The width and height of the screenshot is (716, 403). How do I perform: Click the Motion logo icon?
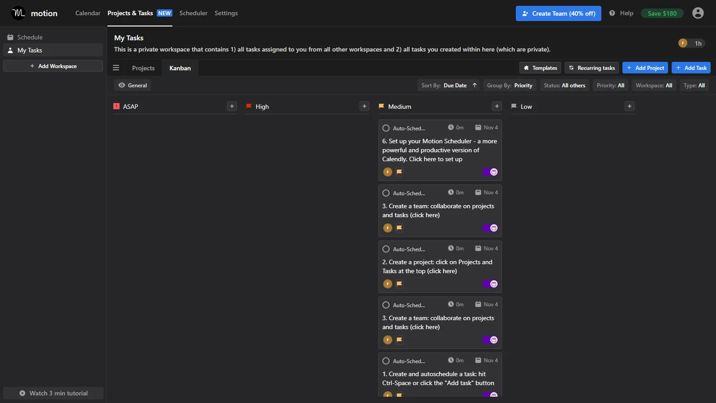pyautogui.click(x=18, y=13)
